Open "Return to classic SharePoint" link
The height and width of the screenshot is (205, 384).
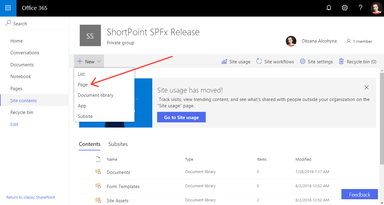point(31,197)
